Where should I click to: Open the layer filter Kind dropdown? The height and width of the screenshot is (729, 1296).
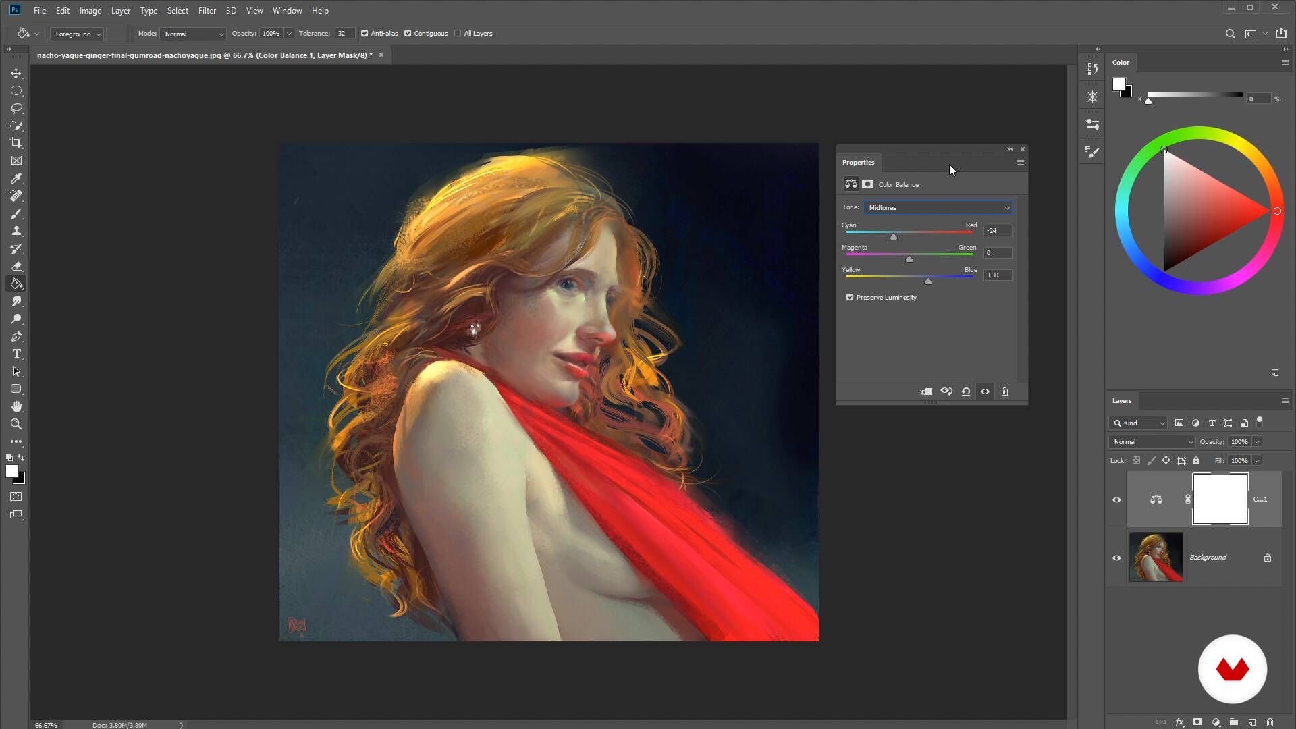[1138, 423]
